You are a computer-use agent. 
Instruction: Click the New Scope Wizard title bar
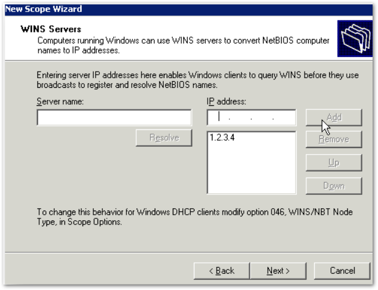pos(181,9)
